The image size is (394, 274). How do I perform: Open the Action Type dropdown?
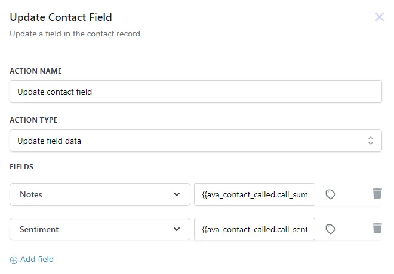(x=196, y=141)
